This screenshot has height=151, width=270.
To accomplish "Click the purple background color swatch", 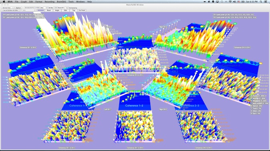I will click(40, 10).
